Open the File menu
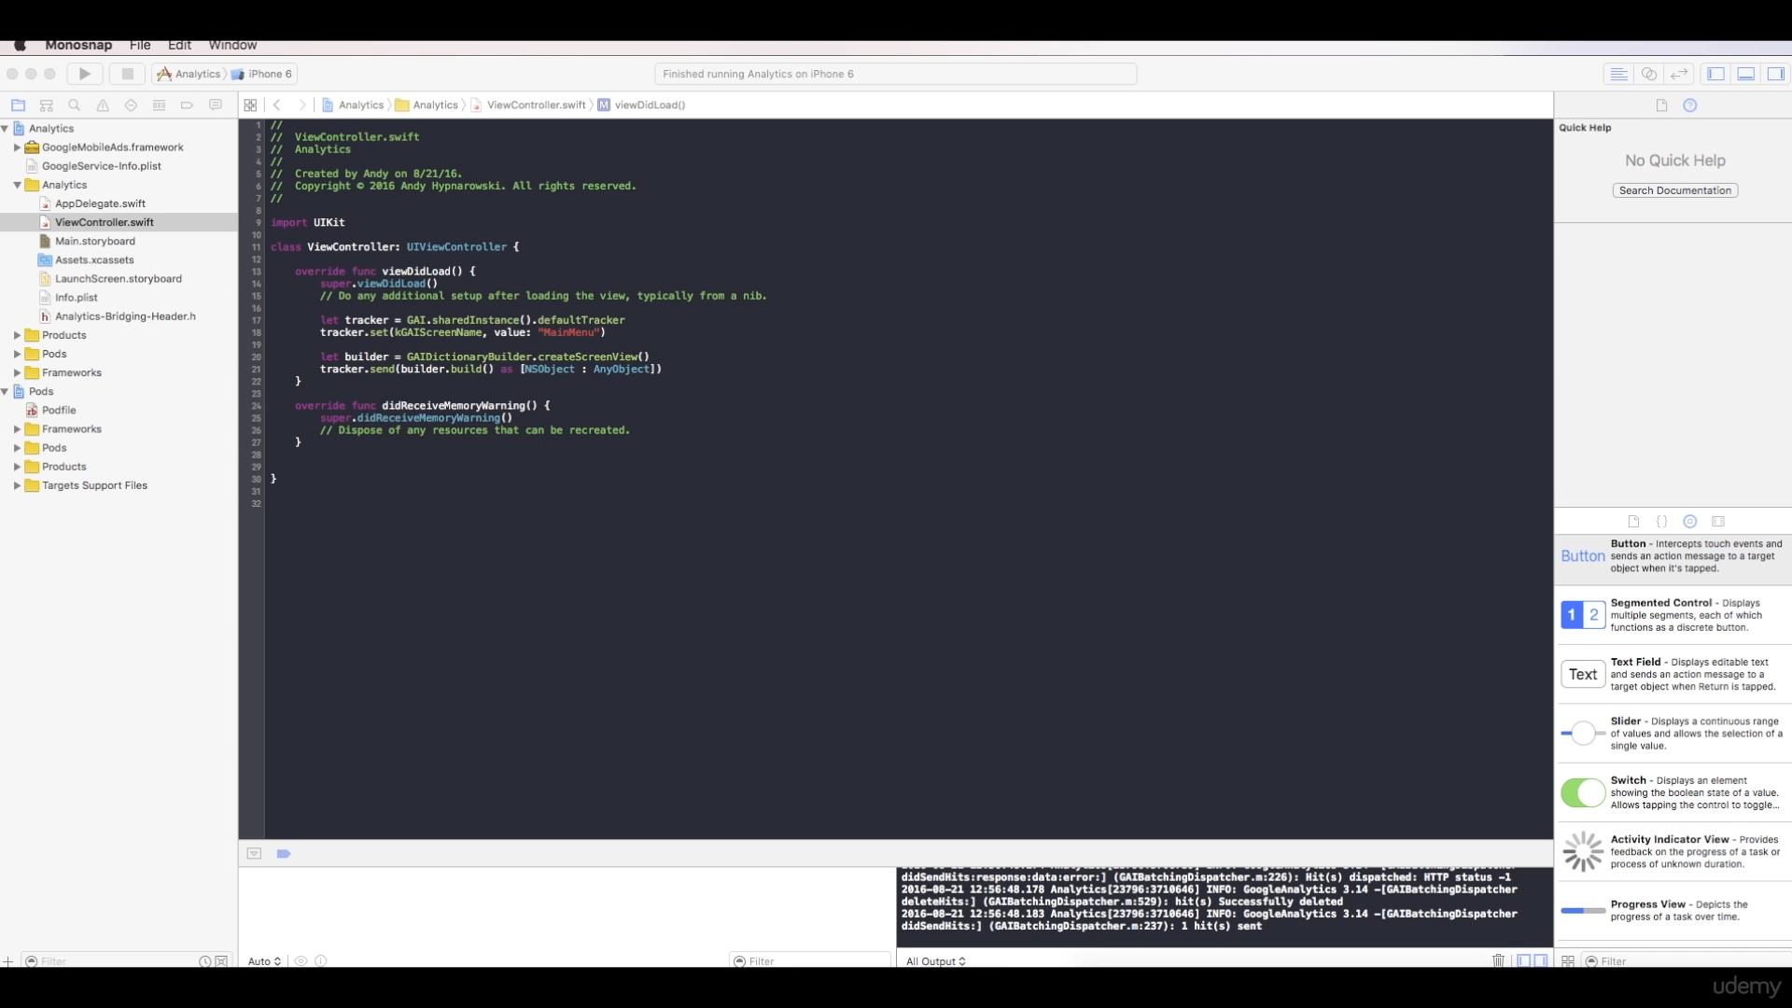1792x1008 pixels. coord(140,45)
